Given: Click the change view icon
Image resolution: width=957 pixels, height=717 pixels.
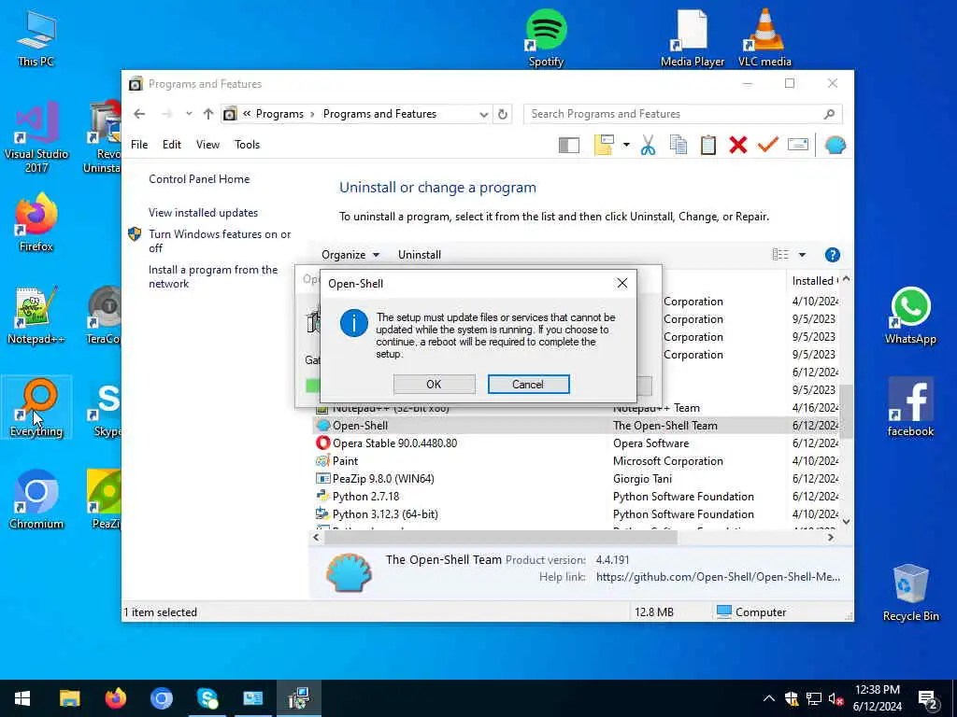Looking at the screenshot, I should 780,254.
